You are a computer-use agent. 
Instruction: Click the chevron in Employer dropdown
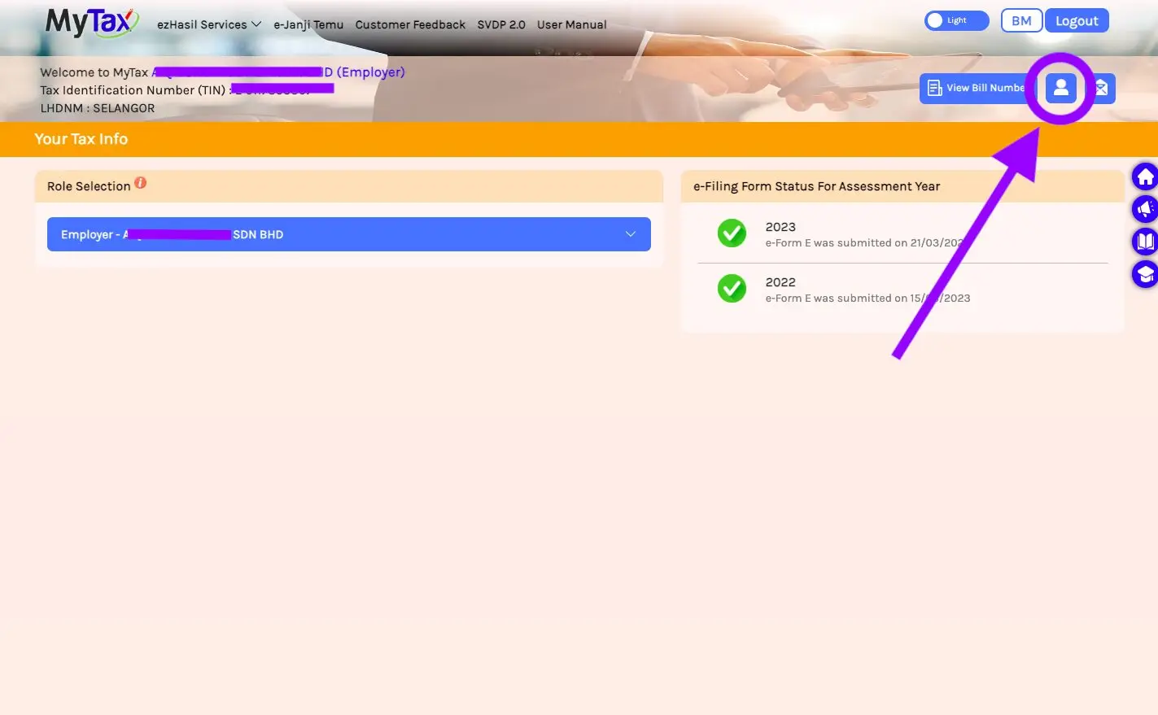[631, 234]
